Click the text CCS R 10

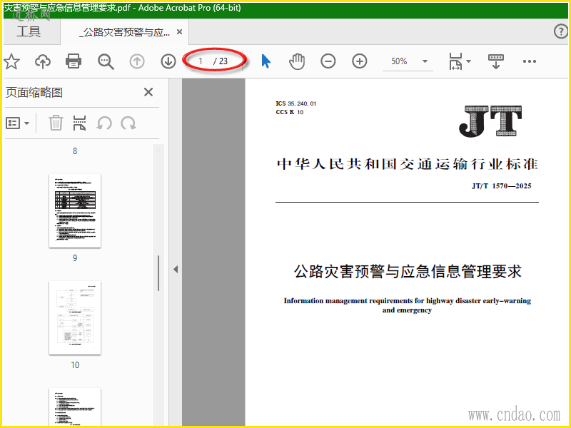point(290,112)
